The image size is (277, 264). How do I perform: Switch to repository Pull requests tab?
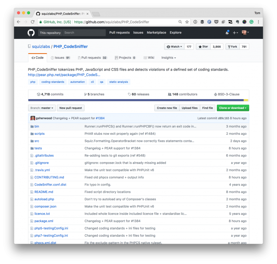[x=92, y=58]
